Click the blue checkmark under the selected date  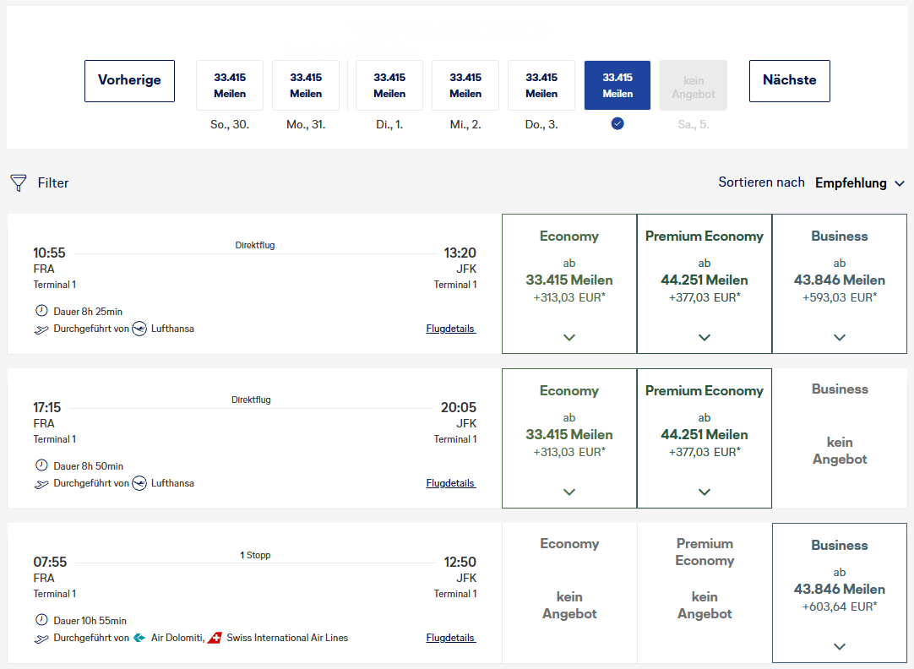(617, 123)
